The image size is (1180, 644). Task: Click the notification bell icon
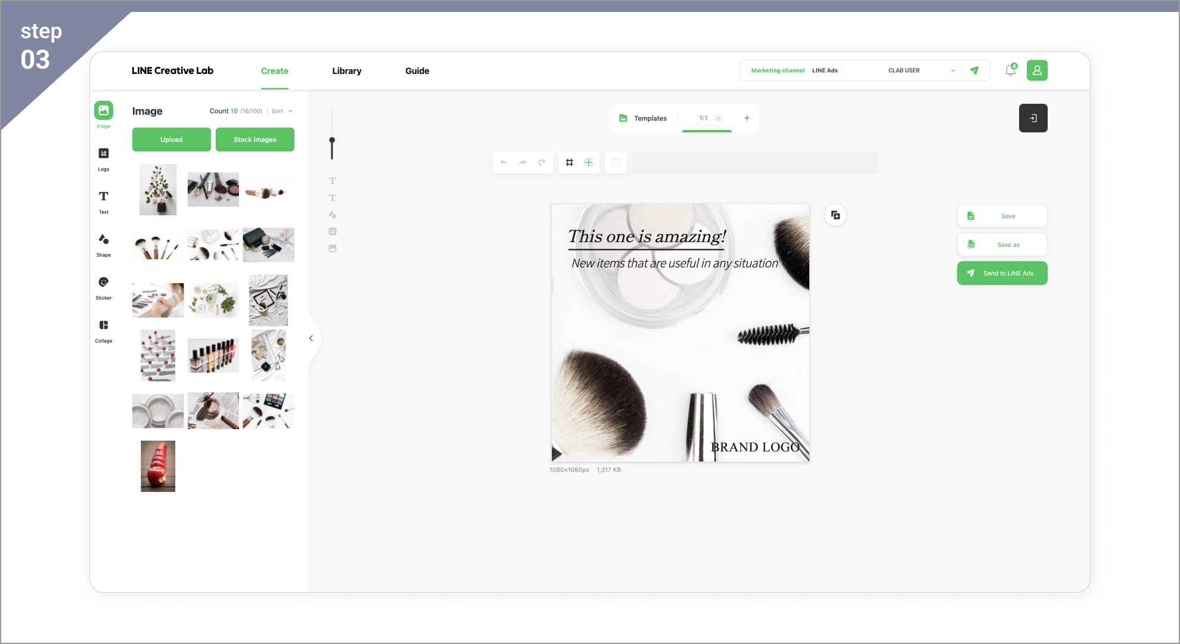[x=1011, y=70]
